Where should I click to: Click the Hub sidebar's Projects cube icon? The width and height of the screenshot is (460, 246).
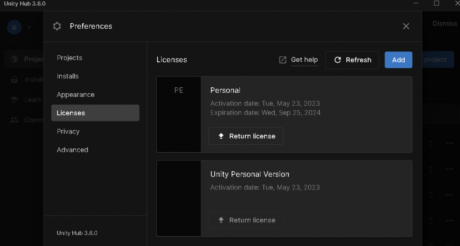pyautogui.click(x=14, y=59)
